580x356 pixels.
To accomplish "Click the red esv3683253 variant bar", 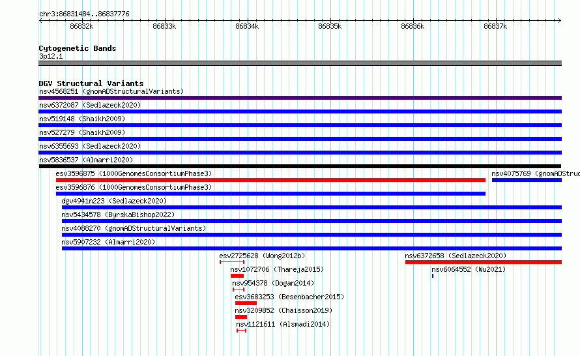I will coord(246,303).
